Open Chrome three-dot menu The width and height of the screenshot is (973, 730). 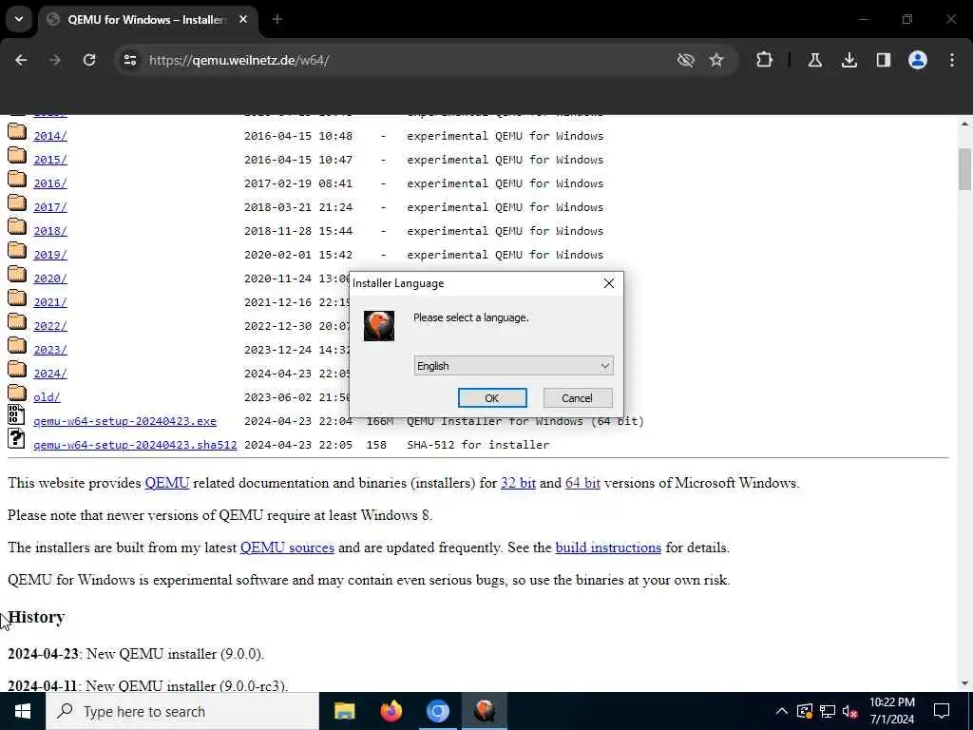tap(952, 60)
